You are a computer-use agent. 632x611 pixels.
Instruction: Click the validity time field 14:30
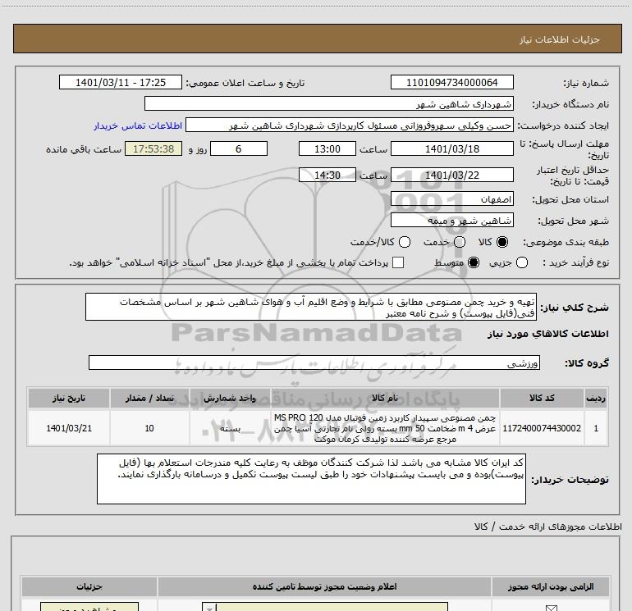click(327, 175)
